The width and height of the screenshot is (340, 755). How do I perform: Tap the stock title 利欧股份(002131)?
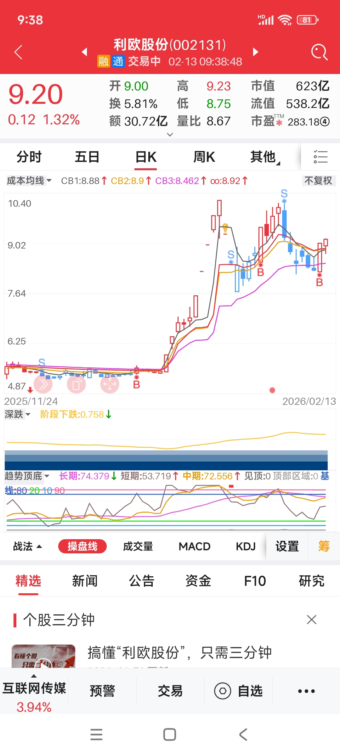170,45
